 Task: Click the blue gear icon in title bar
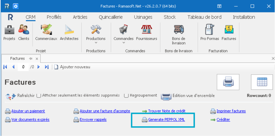16,6
